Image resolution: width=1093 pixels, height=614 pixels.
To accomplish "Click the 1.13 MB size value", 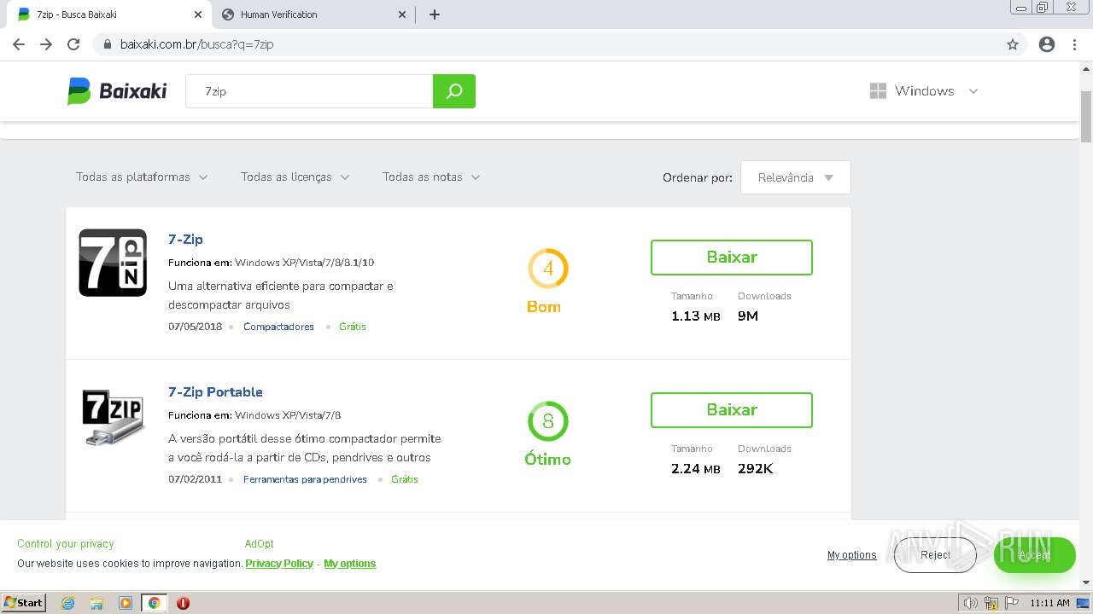I will click(696, 316).
